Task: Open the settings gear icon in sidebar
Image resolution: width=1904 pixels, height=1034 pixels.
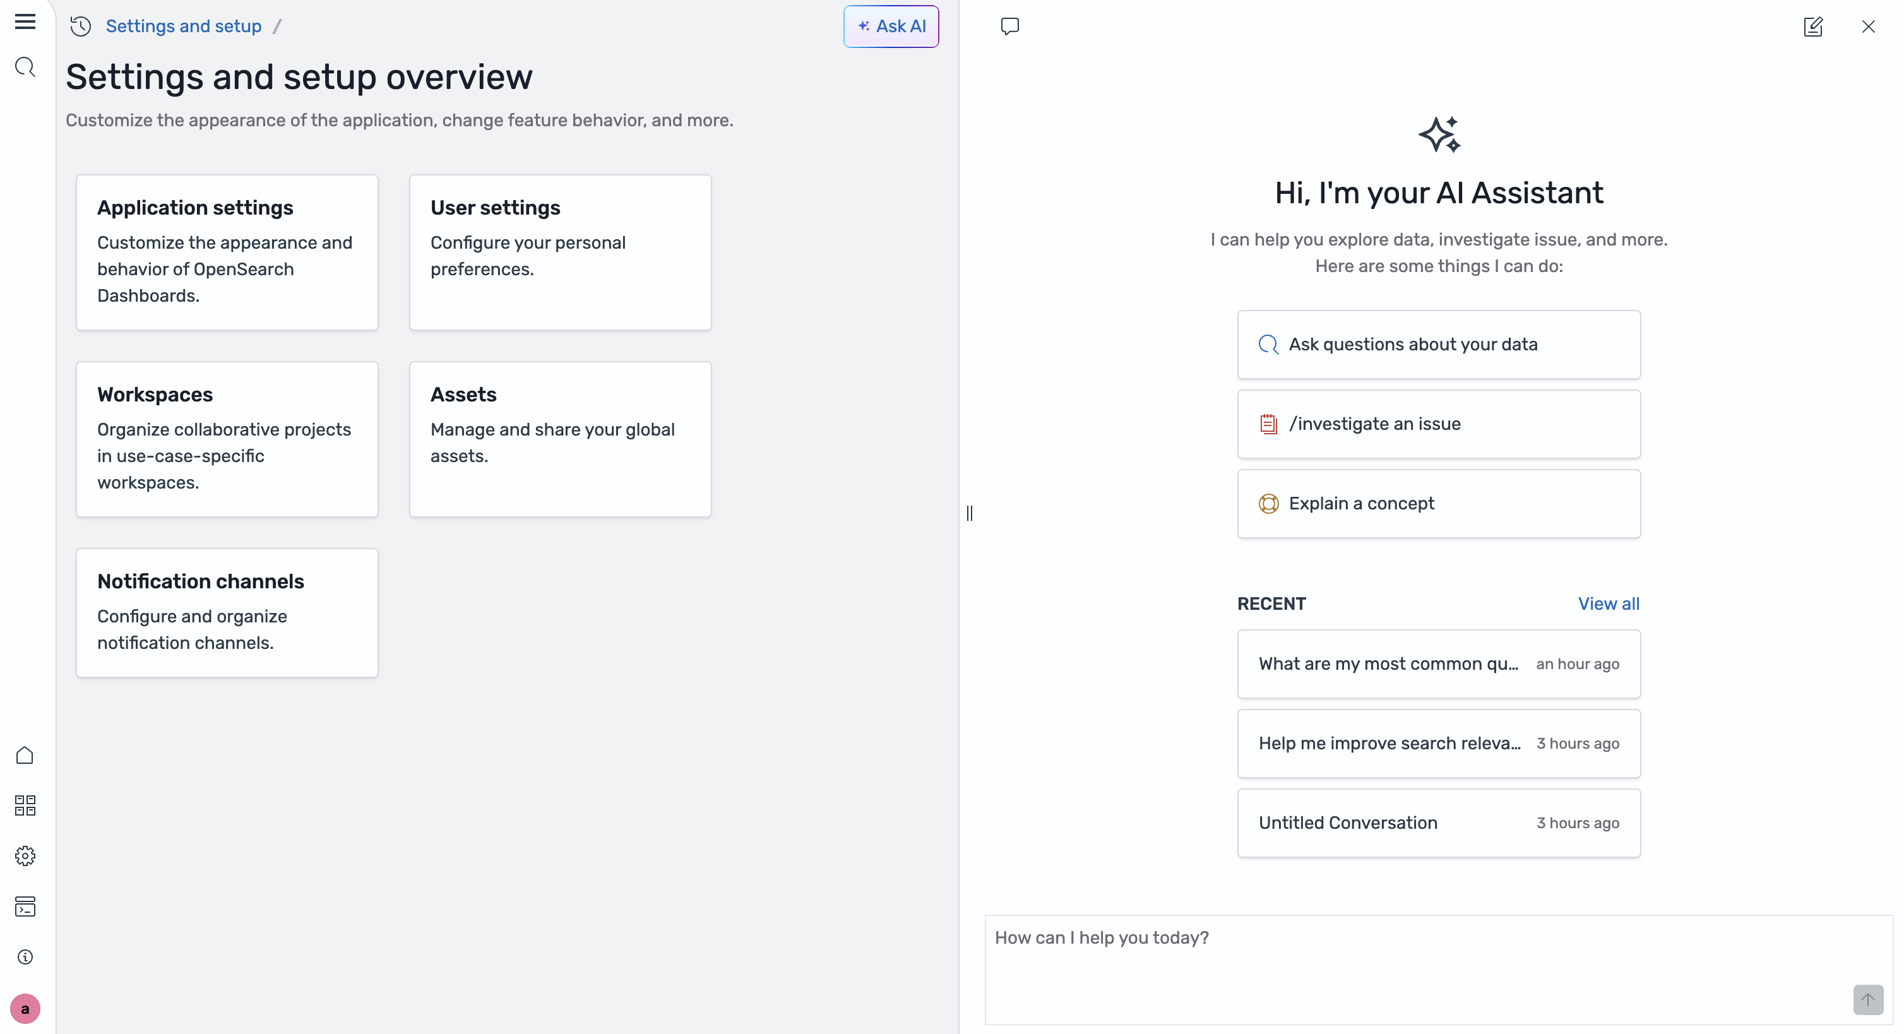Action: [25, 856]
